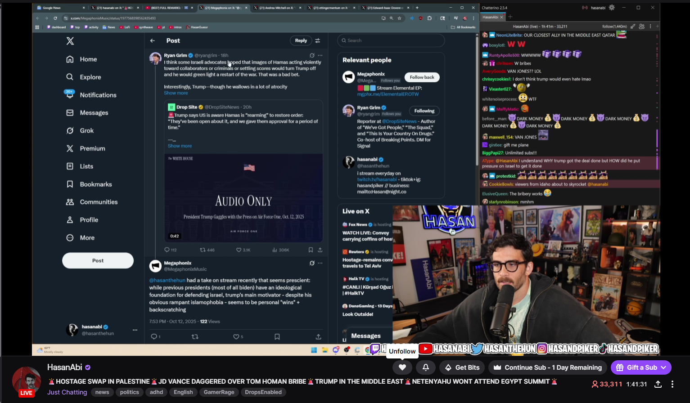The height and width of the screenshot is (403, 690).
Task: Open Fox News live broadcast entry
Action: [x=367, y=232]
